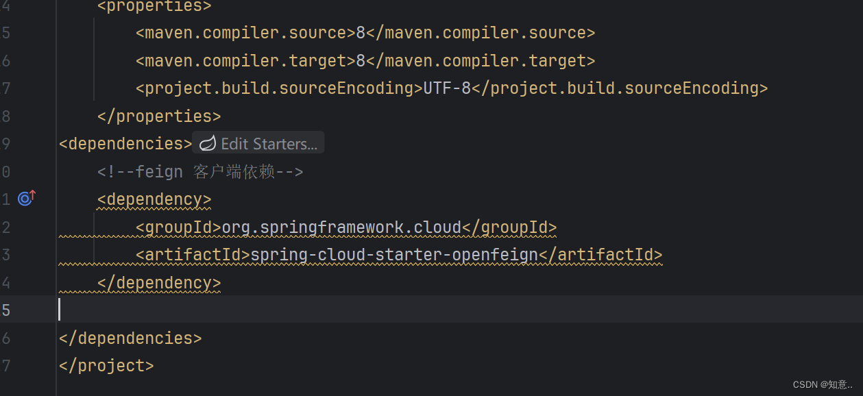Click the artifactId spring-cloud-starter-openfeign text

pos(393,254)
